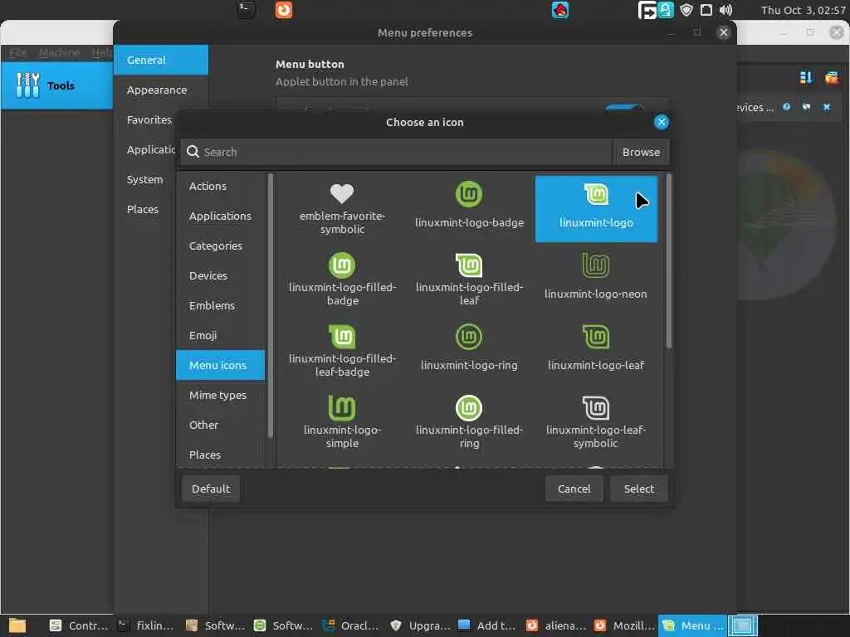The width and height of the screenshot is (850, 637).
Task: Open the File menu in VirtualBox
Action: coord(18,52)
